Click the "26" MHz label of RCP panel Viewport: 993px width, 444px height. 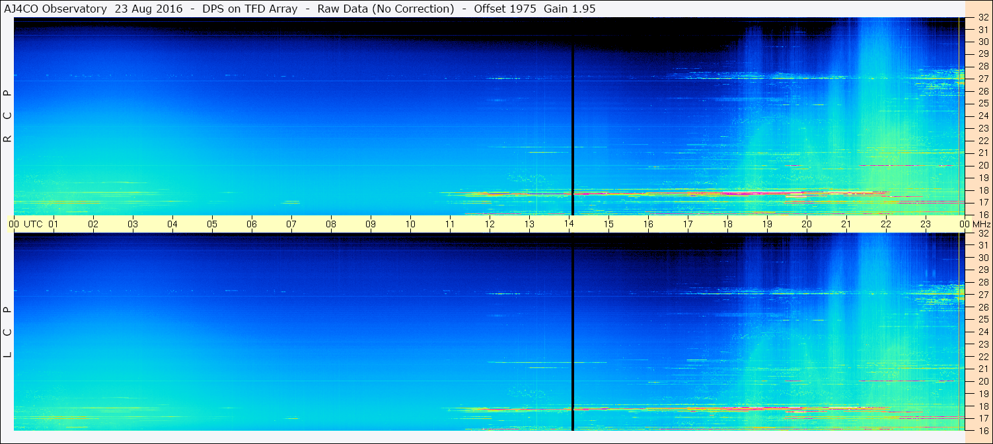pyautogui.click(x=983, y=91)
